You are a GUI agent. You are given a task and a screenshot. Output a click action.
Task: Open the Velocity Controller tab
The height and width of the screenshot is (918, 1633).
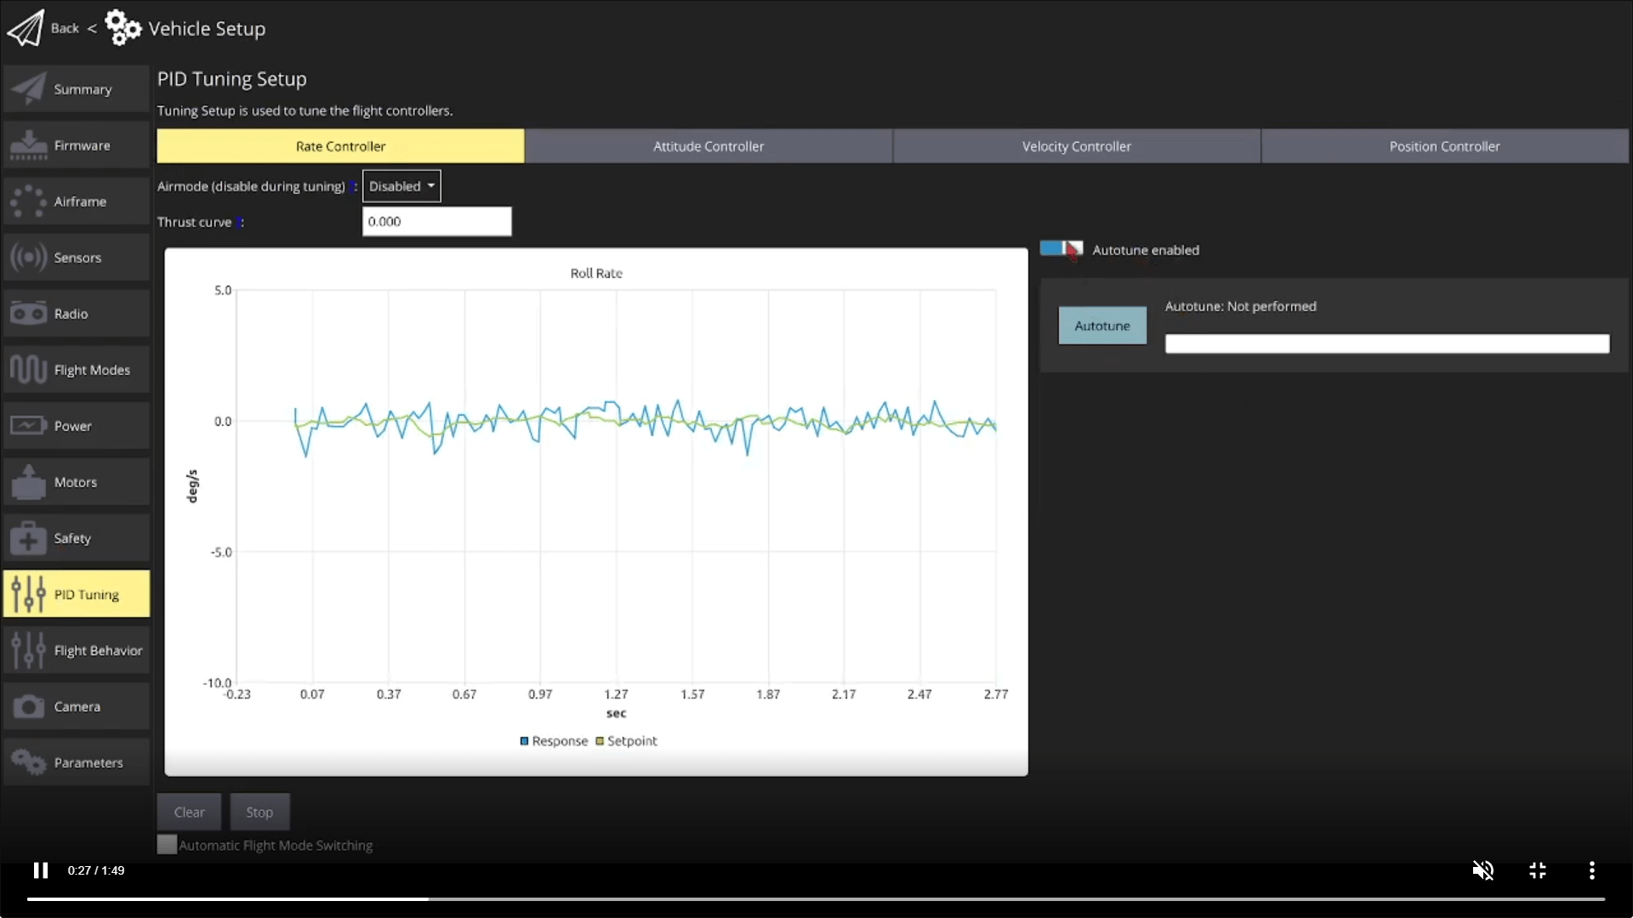point(1077,145)
